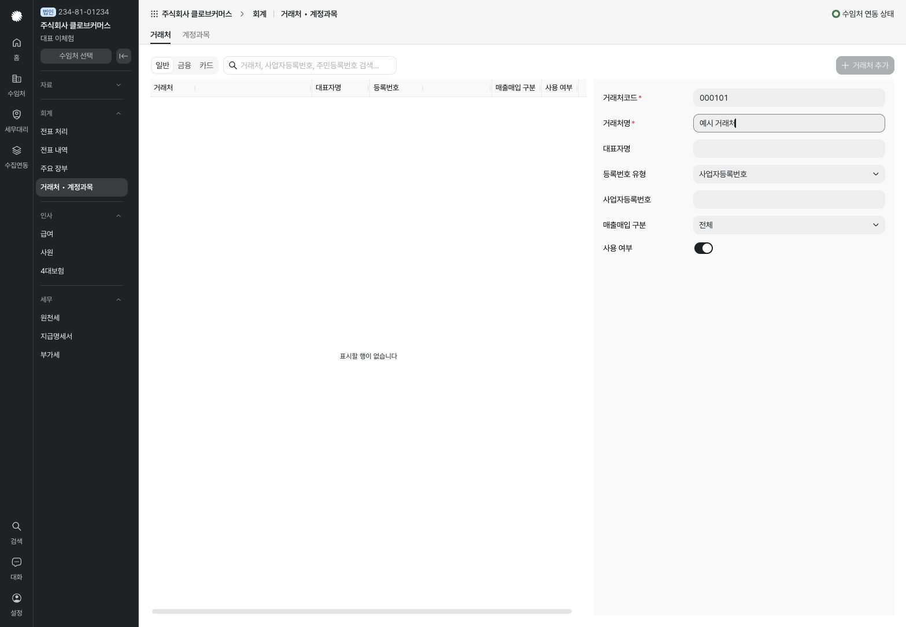906x627 pixels.
Task: Open the 설정 profile icon
Action: [x=17, y=598]
